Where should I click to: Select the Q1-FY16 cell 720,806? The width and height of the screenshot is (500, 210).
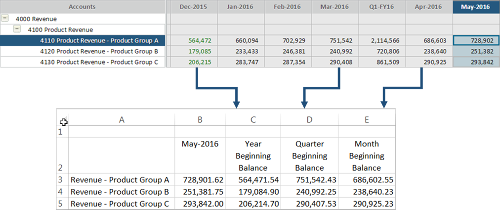[382, 51]
